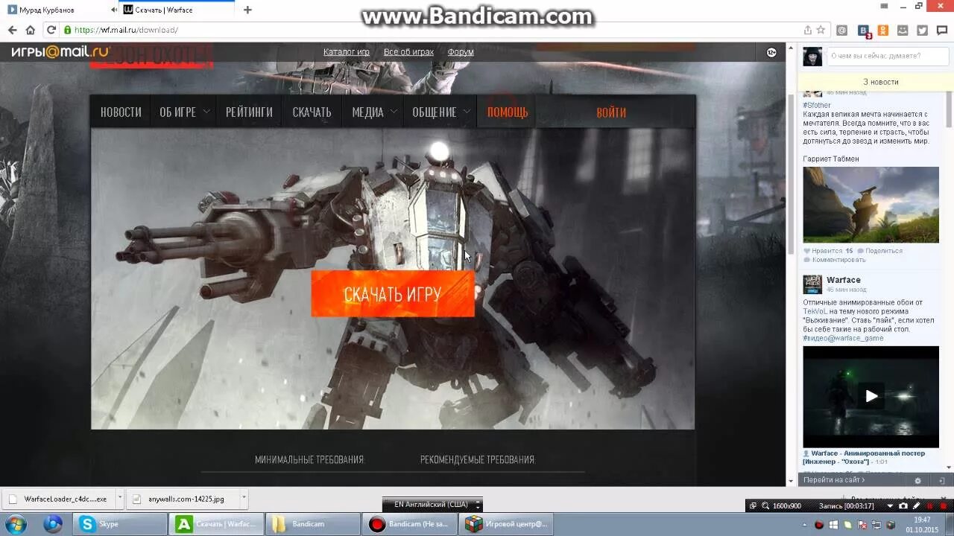Take Bandicam screenshot with camera icon

905,505
